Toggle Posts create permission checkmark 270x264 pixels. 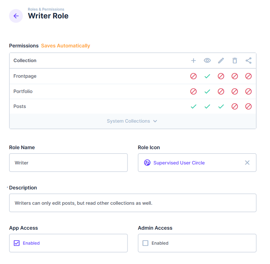click(x=193, y=106)
